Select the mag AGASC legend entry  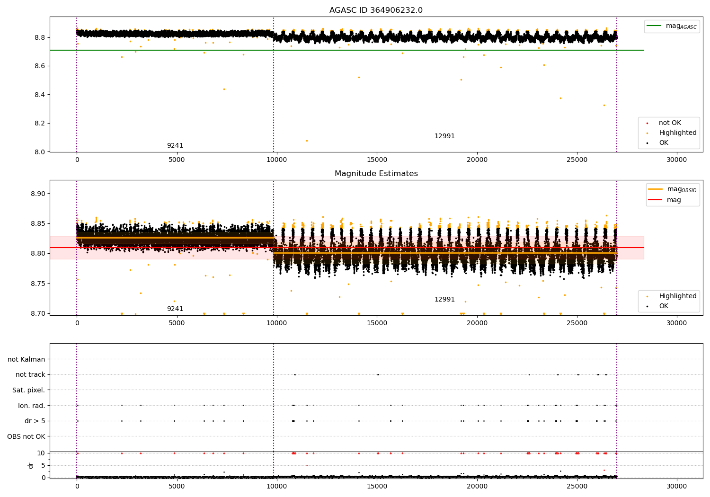[672, 26]
